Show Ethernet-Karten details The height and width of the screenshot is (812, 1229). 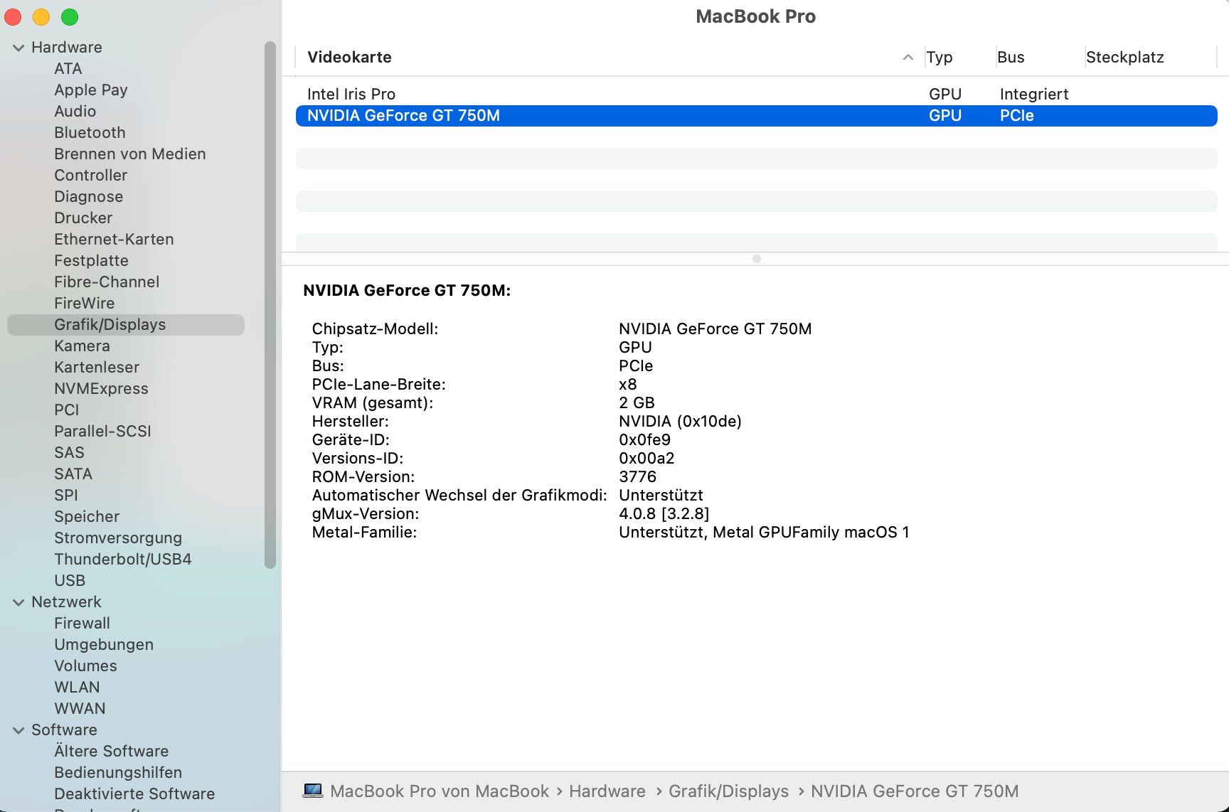114,239
